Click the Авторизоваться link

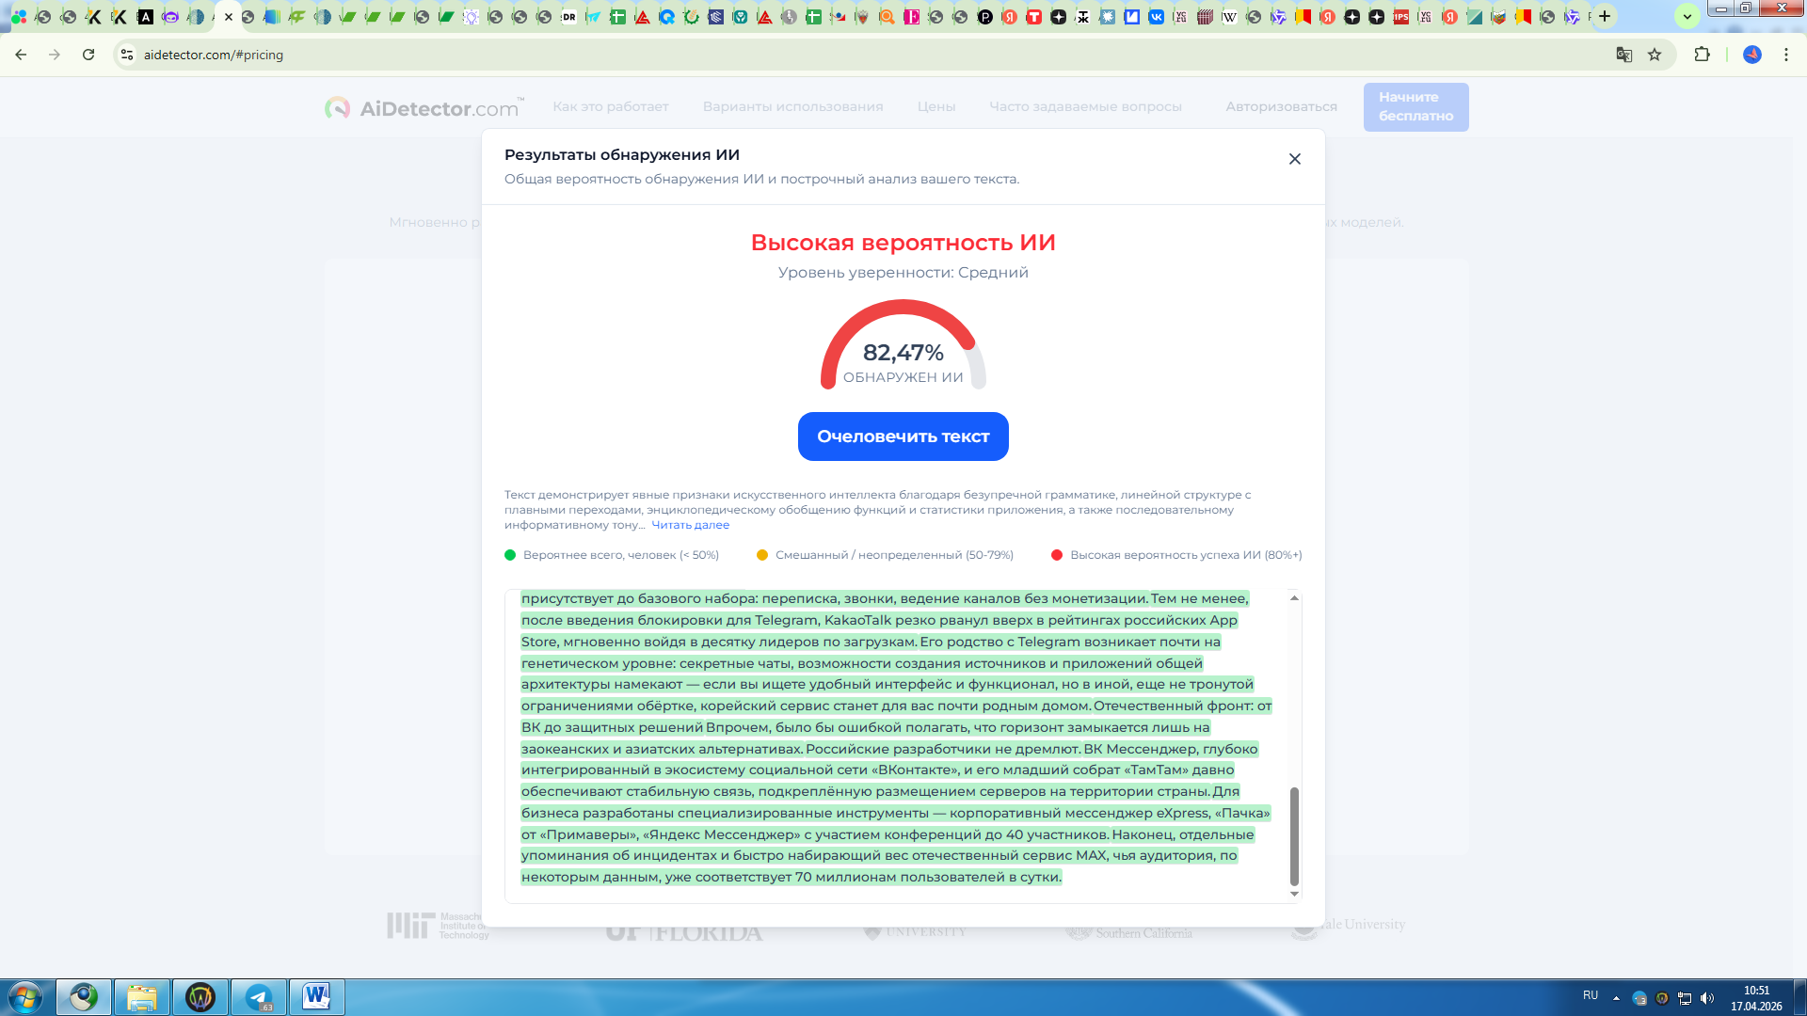tap(1281, 106)
